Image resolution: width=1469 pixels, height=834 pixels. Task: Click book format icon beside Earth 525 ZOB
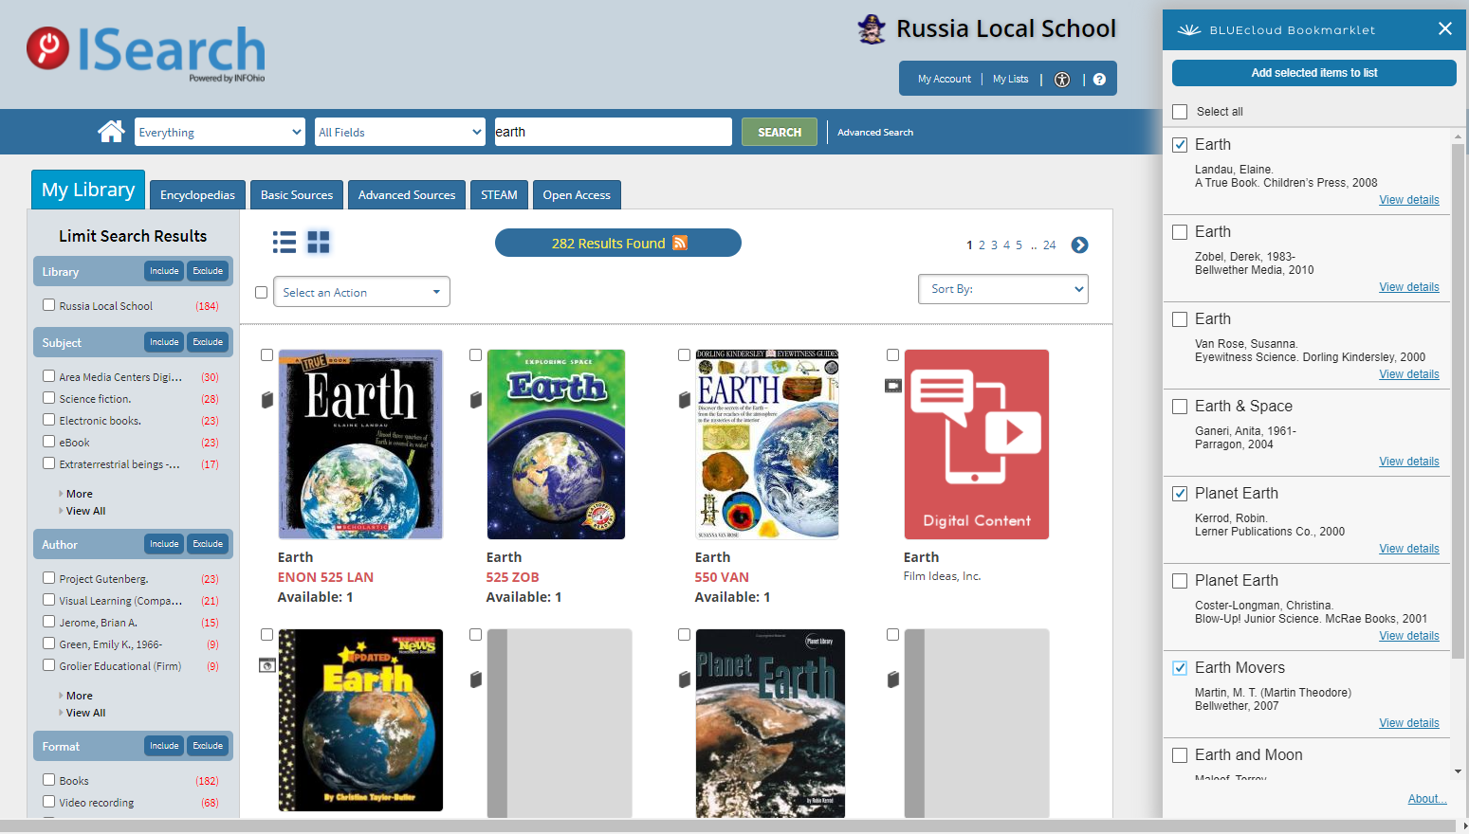(x=476, y=400)
